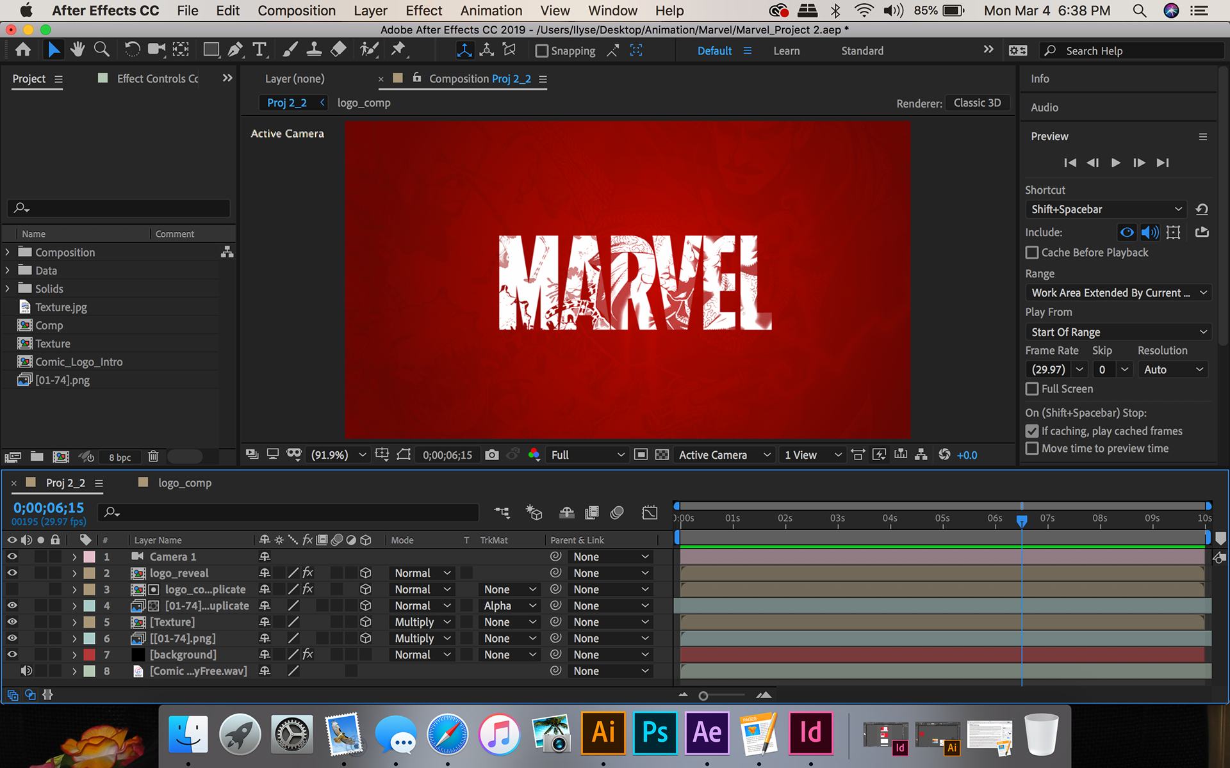Open the Composition menu
Image resolution: width=1230 pixels, height=768 pixels.
tap(297, 11)
